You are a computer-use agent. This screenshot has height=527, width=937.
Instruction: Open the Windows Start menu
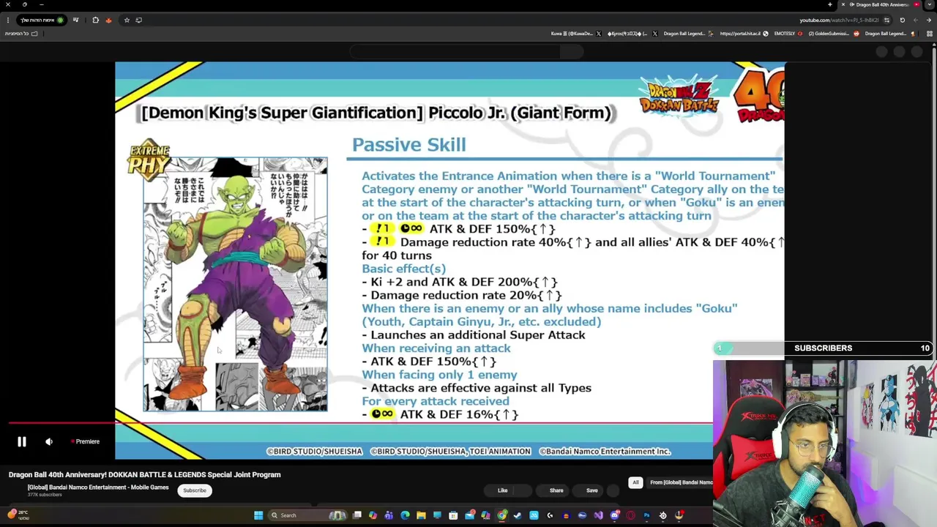coord(258,515)
